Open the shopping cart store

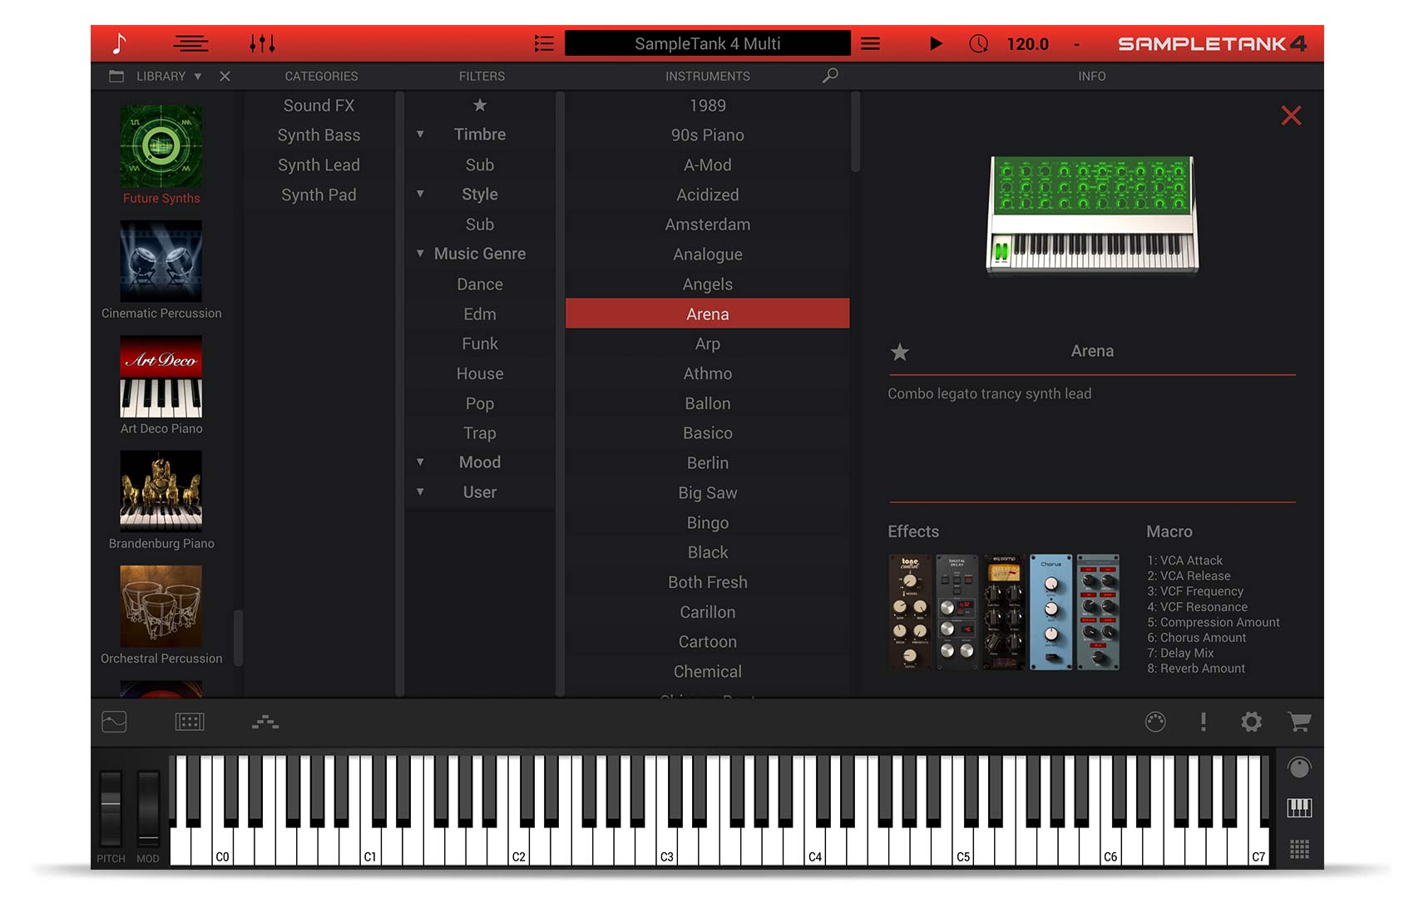coord(1299,722)
